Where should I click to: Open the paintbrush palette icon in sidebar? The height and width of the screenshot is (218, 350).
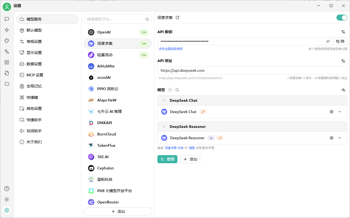[7, 41]
